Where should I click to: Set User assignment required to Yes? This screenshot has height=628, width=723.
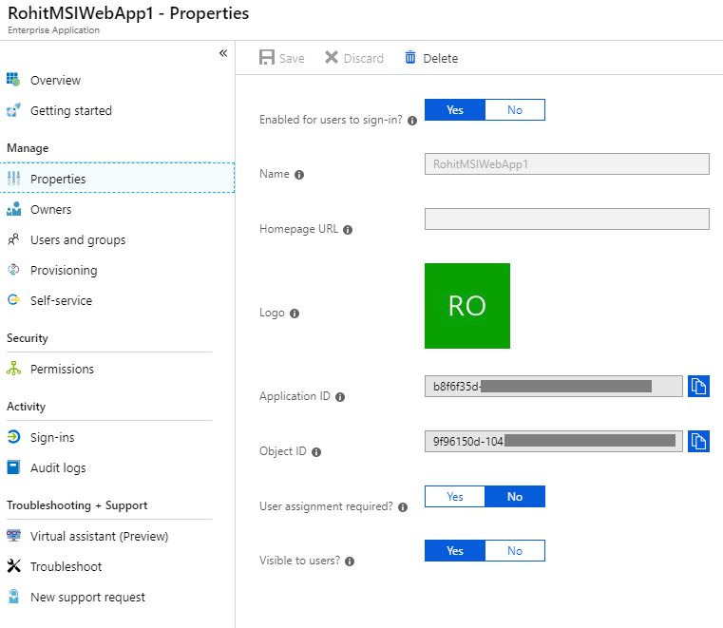455,497
